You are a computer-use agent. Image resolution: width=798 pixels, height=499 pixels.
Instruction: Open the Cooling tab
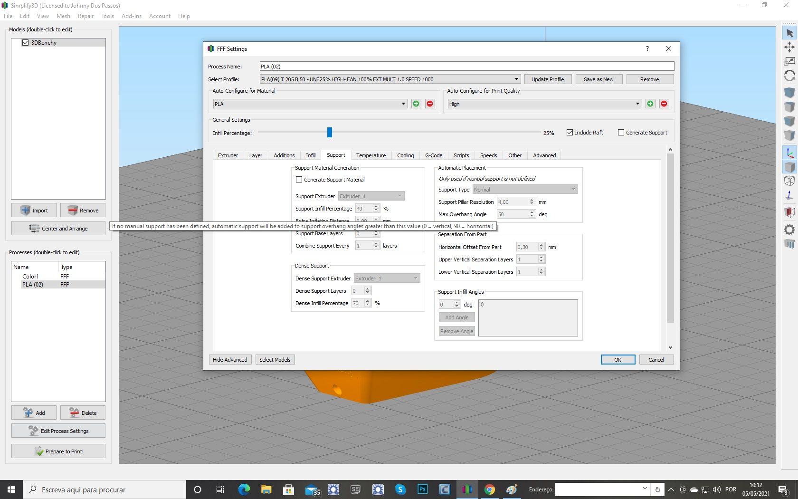point(405,155)
